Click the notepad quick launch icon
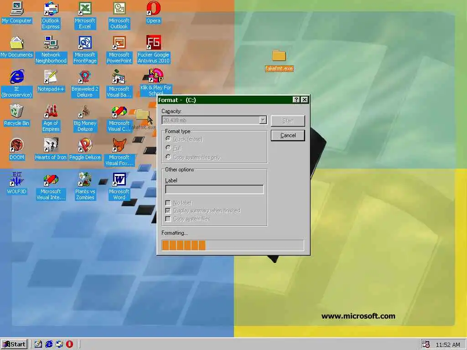Screen dimensions: 467x350 click(x=38, y=345)
